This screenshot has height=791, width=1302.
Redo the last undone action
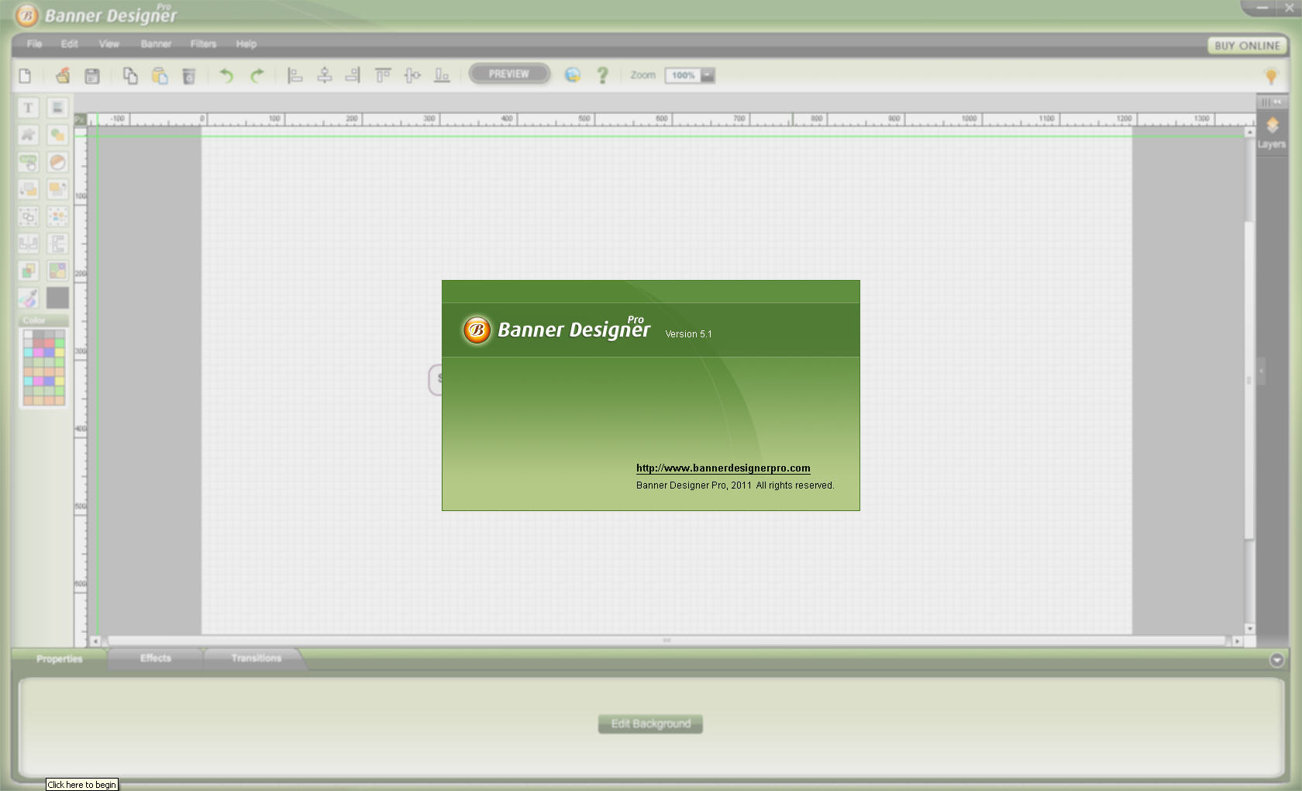tap(256, 75)
